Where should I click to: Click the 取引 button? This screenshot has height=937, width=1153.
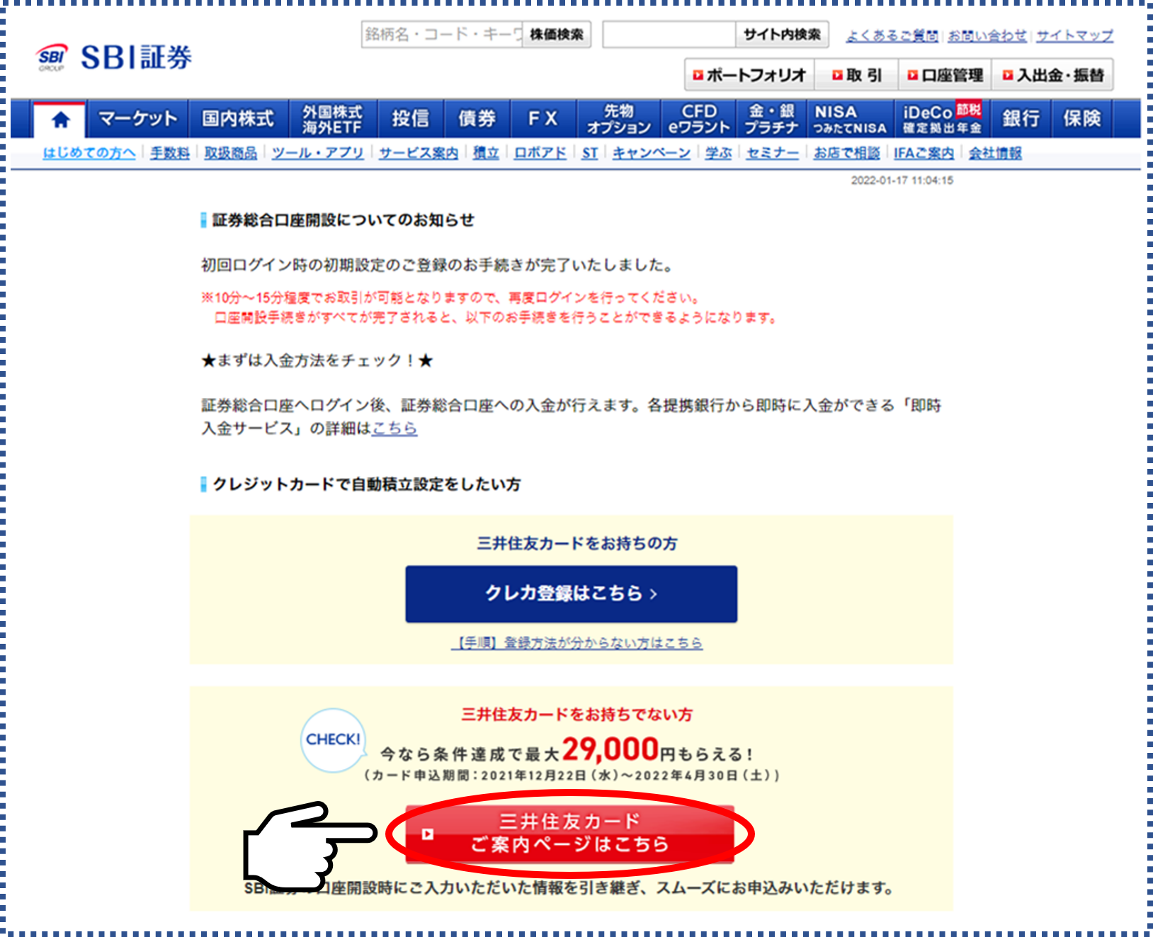coord(857,75)
